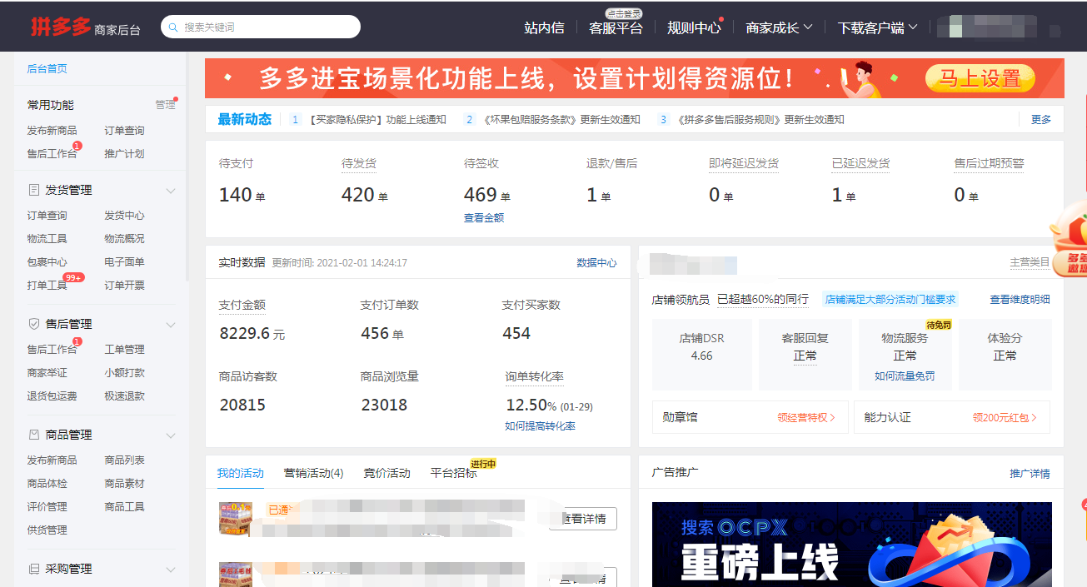Open the 搜索OCPX 重磅上线 ad banner

[851, 545]
